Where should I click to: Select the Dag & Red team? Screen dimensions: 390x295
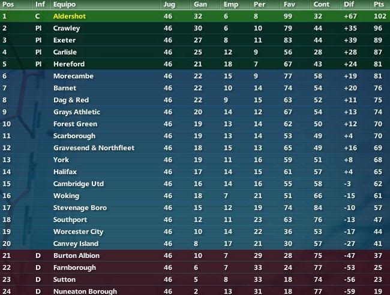pos(71,100)
